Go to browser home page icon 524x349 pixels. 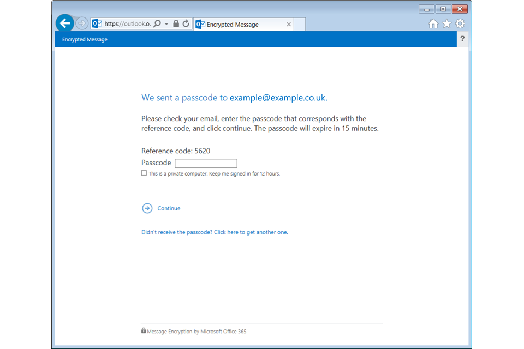(x=433, y=23)
